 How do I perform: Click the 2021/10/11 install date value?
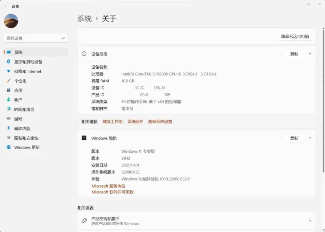(130, 165)
